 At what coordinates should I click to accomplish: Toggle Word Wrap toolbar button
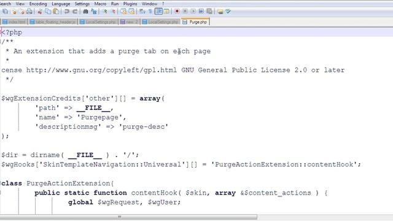(142, 12)
